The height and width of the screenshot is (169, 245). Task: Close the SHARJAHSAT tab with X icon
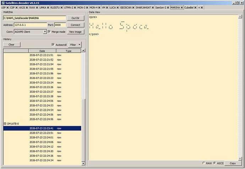pos(153,7)
